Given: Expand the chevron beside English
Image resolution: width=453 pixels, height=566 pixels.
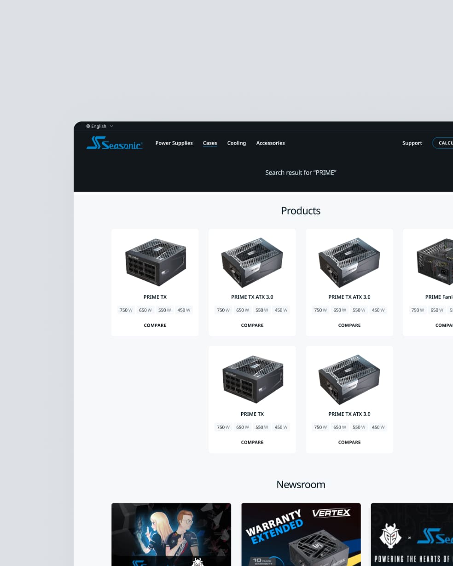Looking at the screenshot, I should 111,126.
